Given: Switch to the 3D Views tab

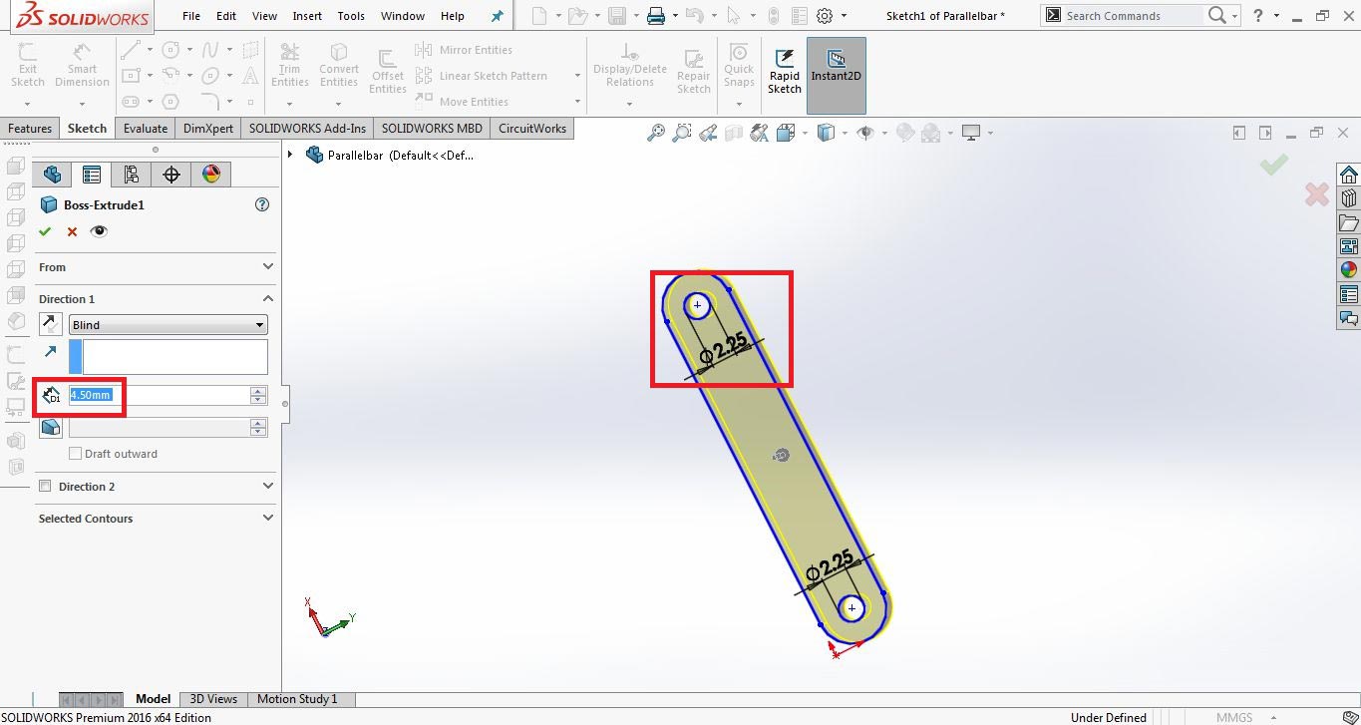Looking at the screenshot, I should (x=213, y=699).
